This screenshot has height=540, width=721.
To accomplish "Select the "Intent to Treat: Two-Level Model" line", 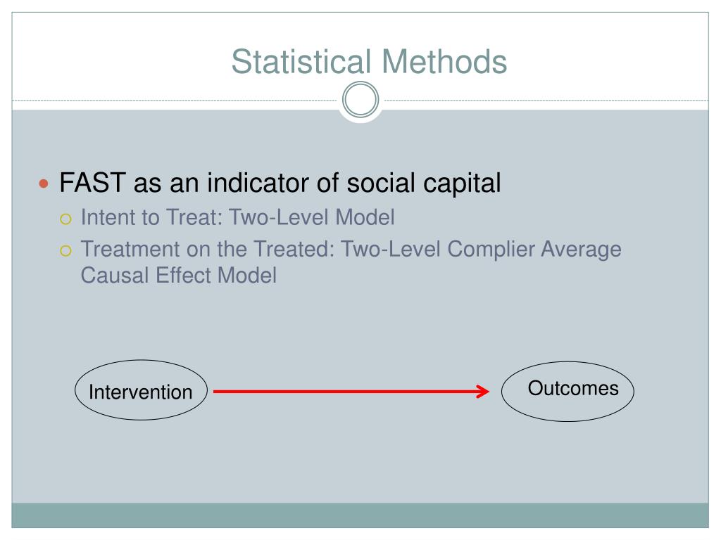I will [x=238, y=218].
